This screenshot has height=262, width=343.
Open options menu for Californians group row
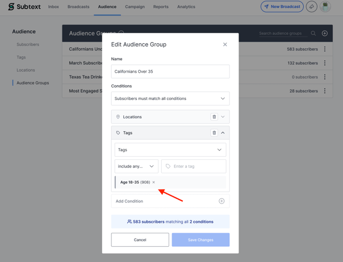(325, 49)
